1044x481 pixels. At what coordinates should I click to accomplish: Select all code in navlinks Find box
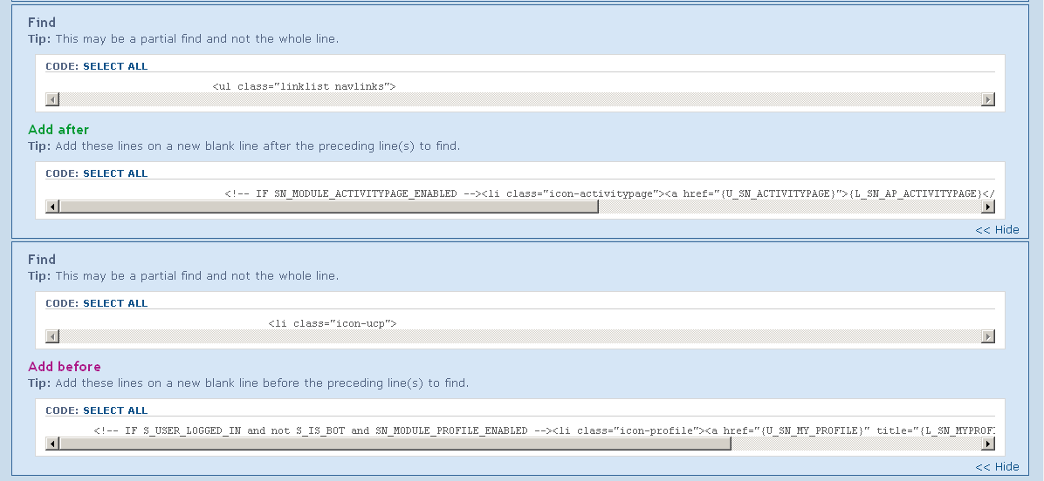click(115, 66)
